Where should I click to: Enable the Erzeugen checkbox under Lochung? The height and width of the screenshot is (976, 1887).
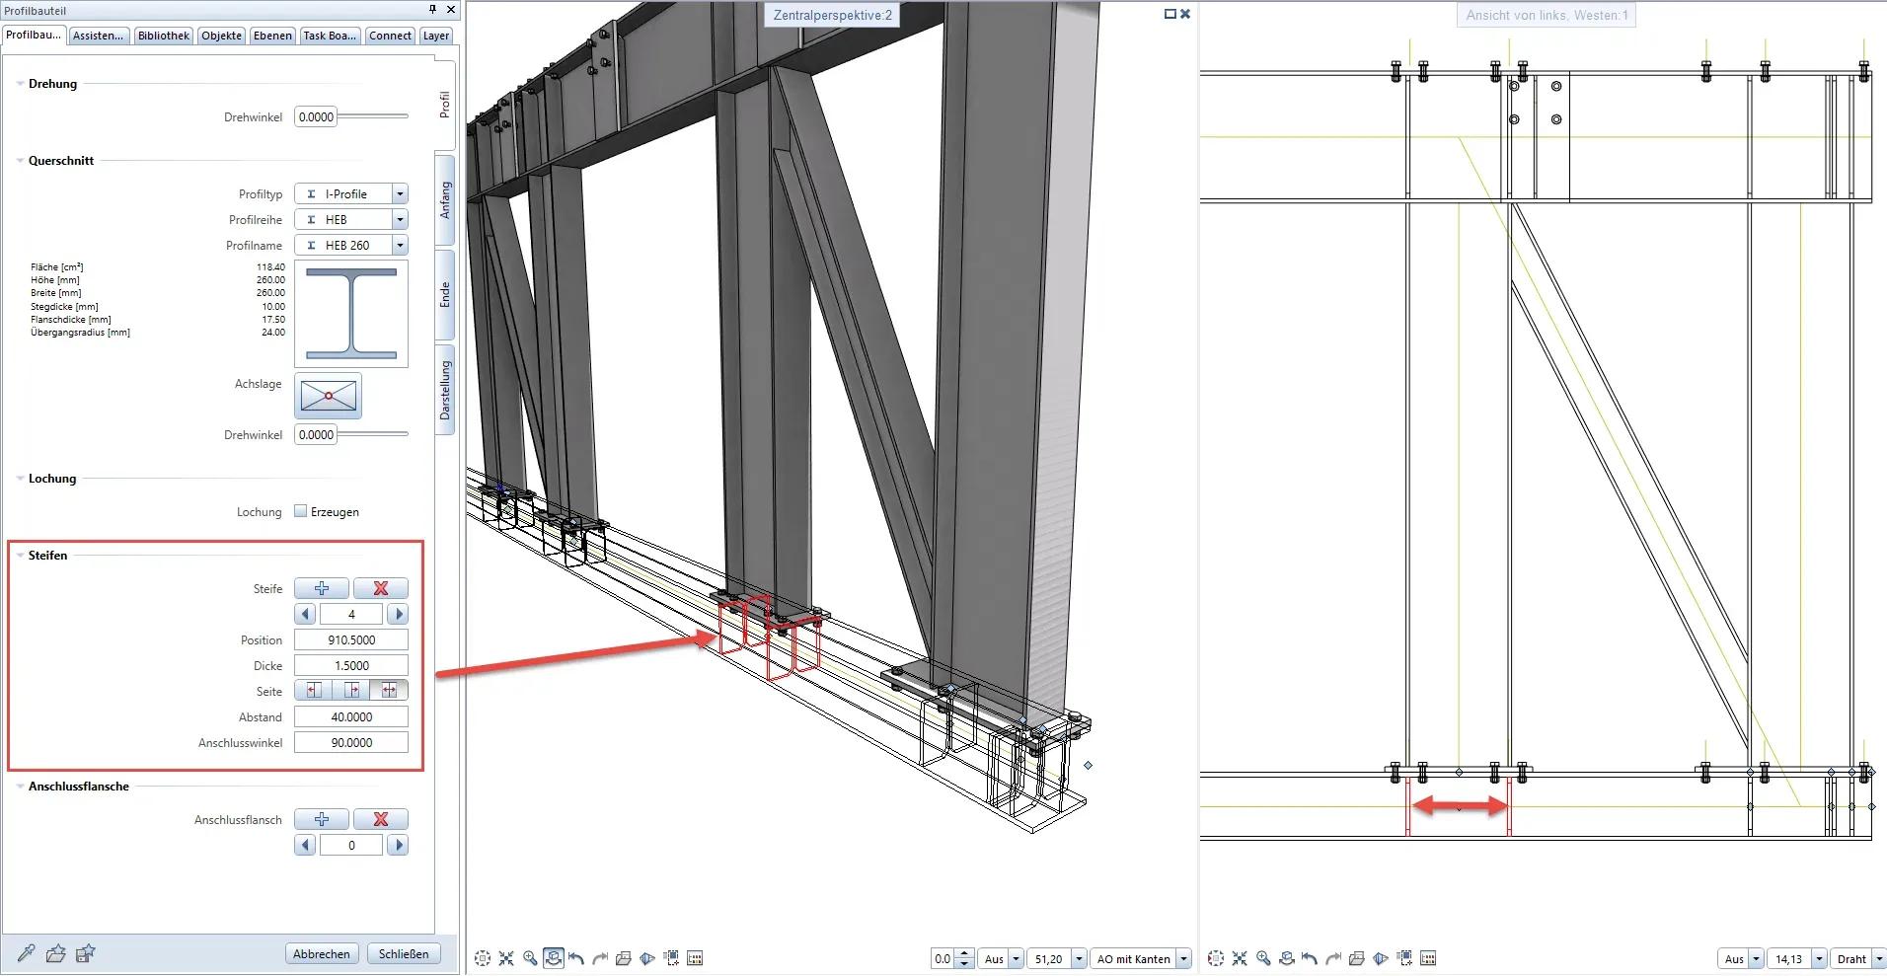tap(301, 511)
